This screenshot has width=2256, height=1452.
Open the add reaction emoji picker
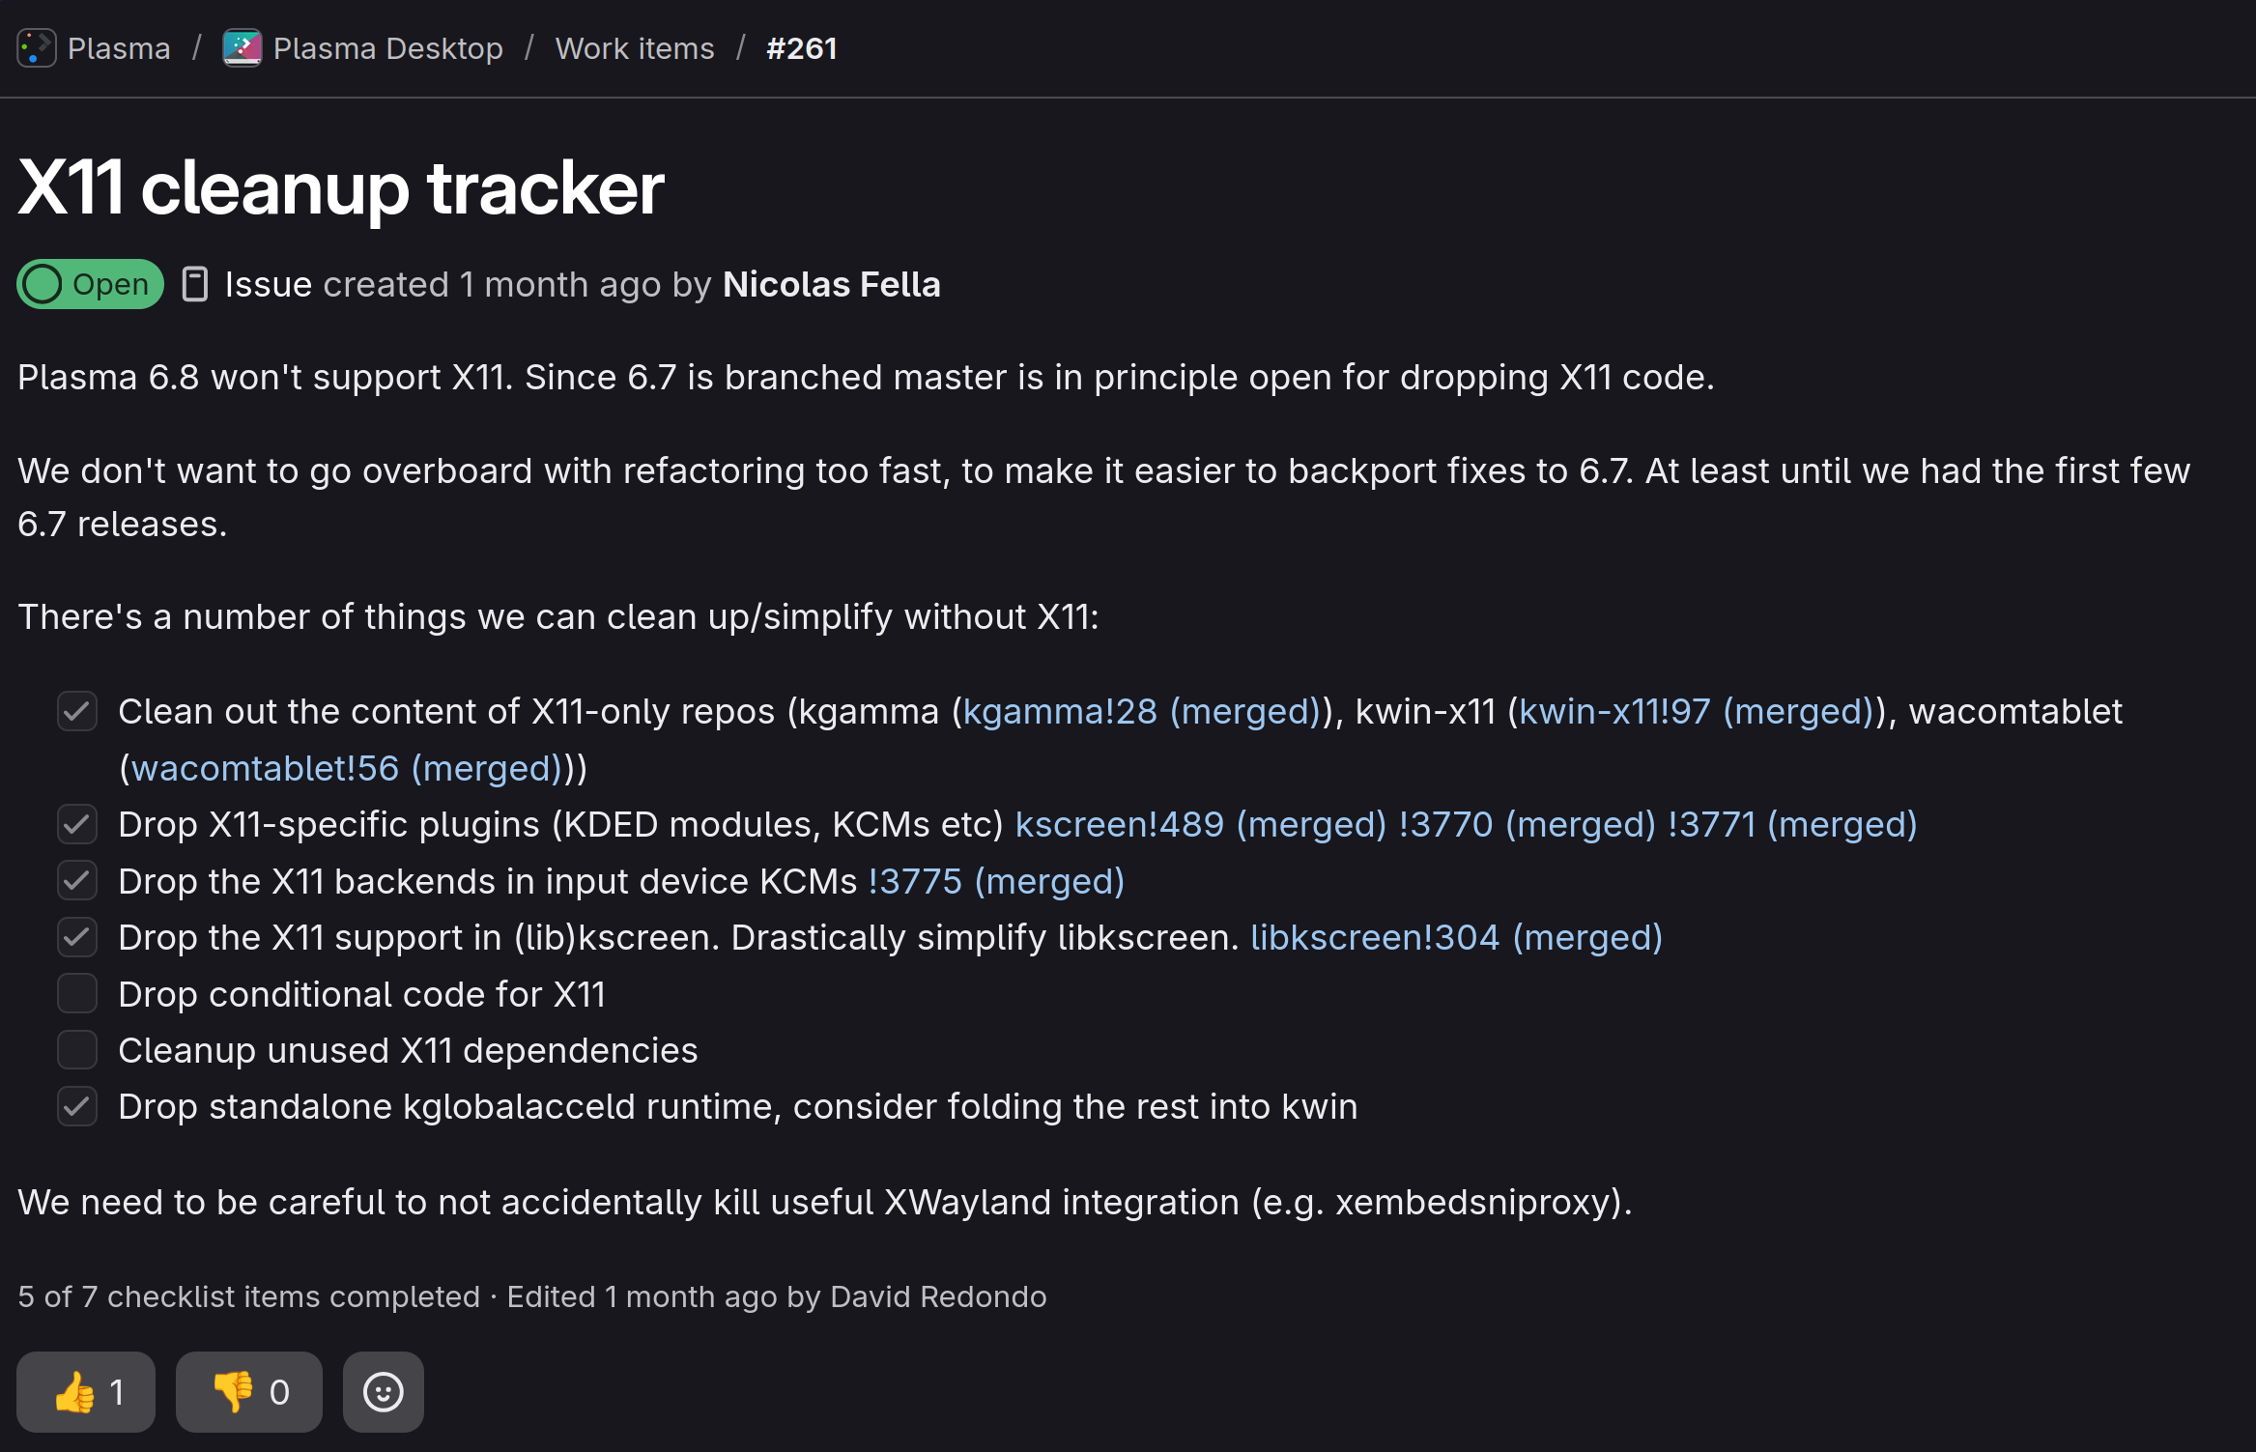(x=384, y=1391)
